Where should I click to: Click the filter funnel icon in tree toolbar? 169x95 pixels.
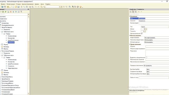point(21,12)
